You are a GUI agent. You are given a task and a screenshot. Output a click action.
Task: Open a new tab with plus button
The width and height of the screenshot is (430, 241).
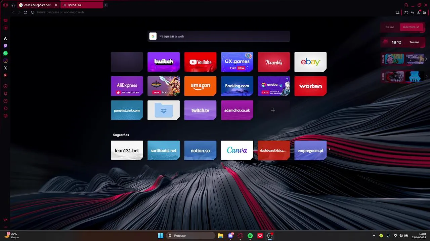click(x=106, y=5)
